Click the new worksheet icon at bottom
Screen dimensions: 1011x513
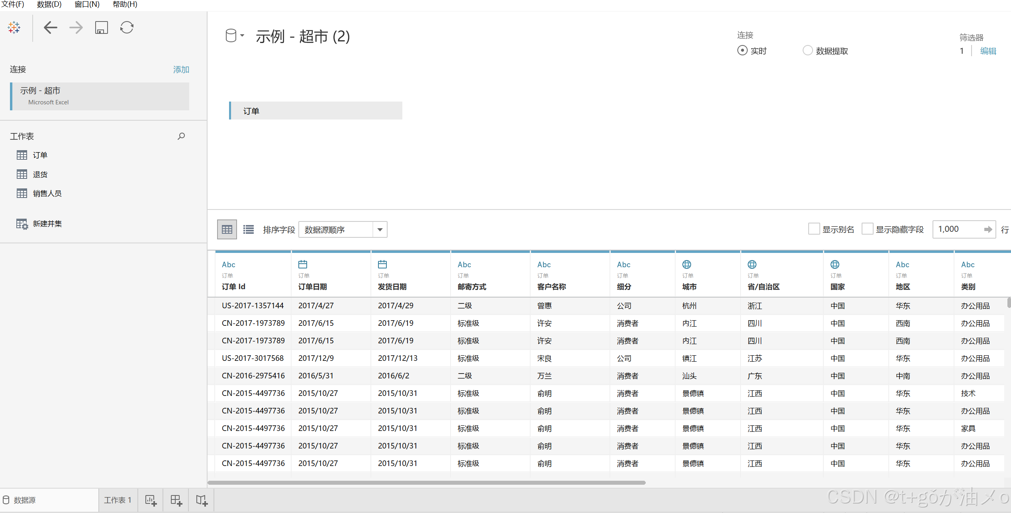[x=151, y=500]
